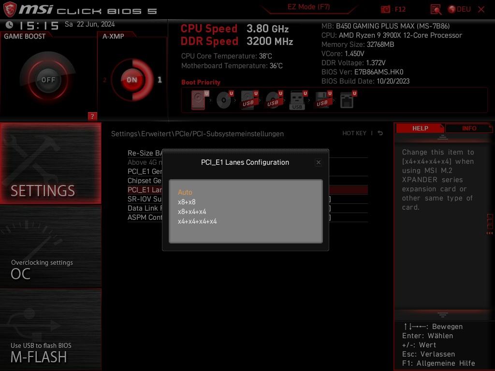Open the OC overclocking settings section

50,247
